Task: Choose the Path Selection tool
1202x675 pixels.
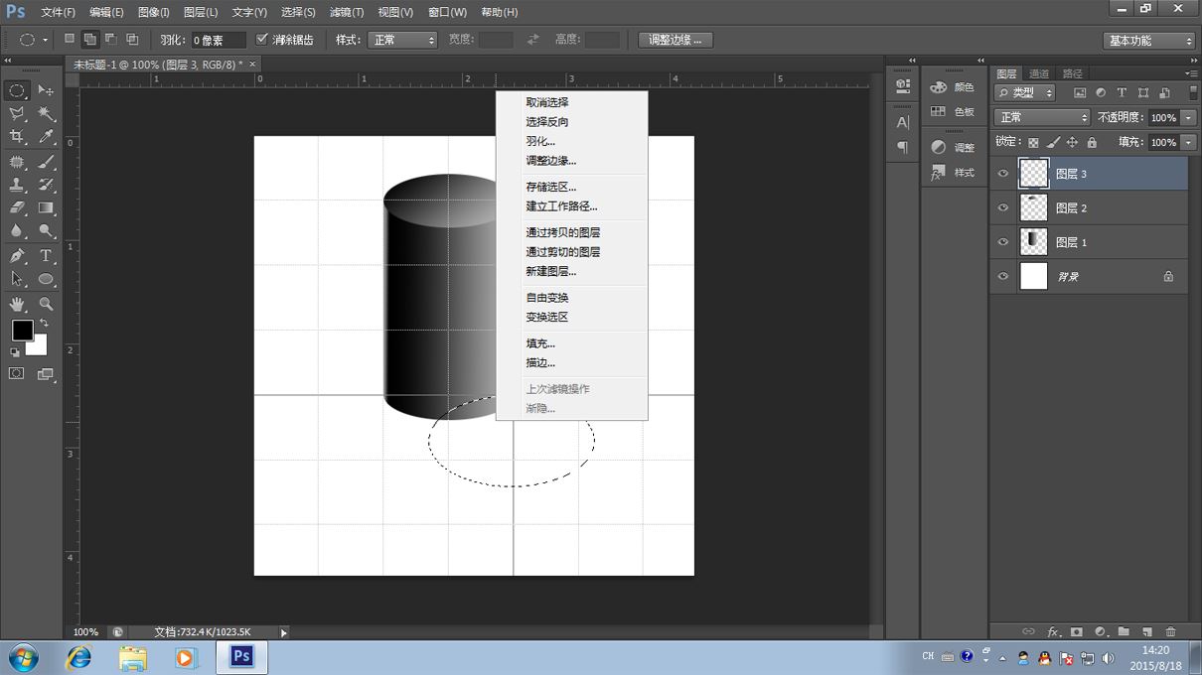Action: pyautogui.click(x=17, y=280)
